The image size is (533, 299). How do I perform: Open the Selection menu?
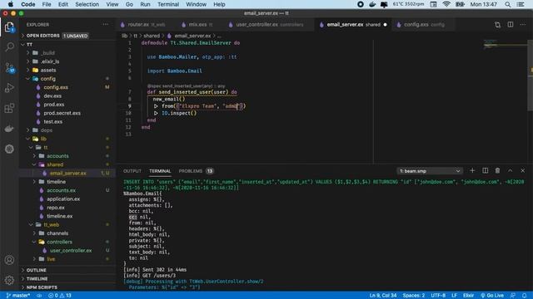pos(87,4)
